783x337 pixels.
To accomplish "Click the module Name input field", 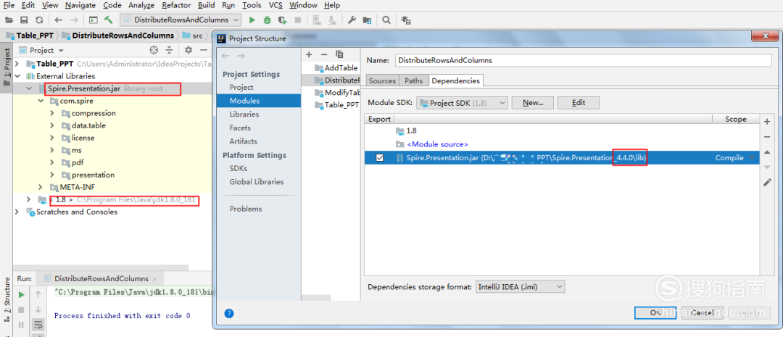I will 583,60.
